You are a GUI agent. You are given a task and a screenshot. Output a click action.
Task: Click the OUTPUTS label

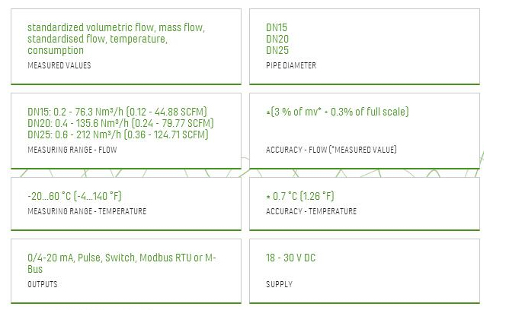tap(42, 284)
